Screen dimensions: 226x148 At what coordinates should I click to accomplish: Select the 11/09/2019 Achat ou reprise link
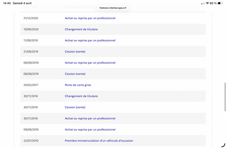[x=90, y=41]
